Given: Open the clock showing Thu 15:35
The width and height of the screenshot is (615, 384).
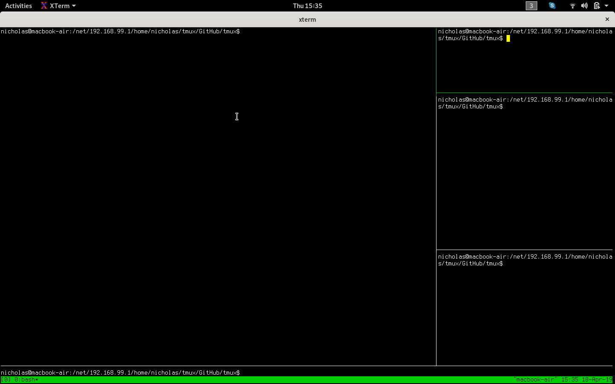Looking at the screenshot, I should tap(307, 6).
